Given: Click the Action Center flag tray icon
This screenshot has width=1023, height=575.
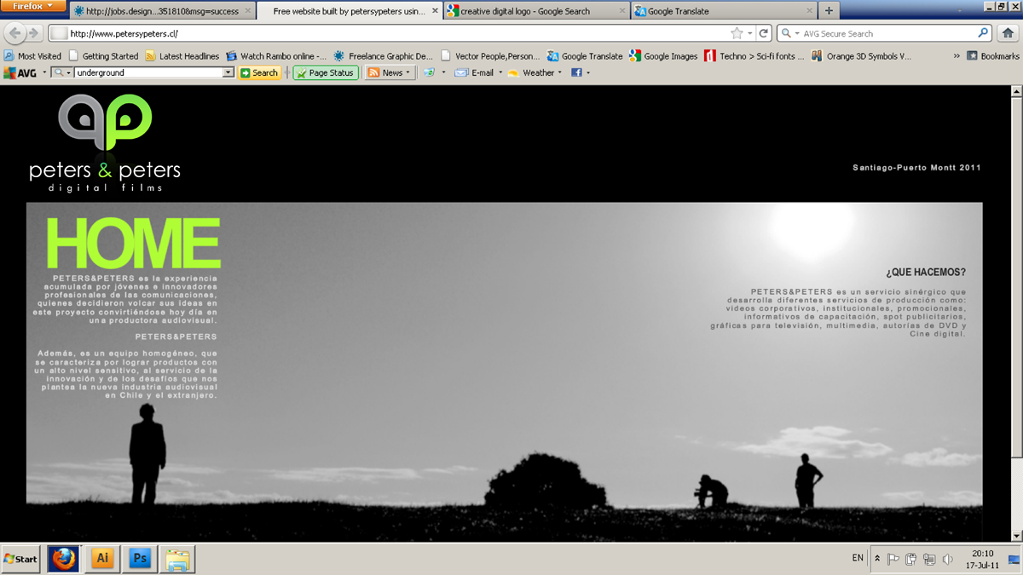Looking at the screenshot, I should pos(893,560).
